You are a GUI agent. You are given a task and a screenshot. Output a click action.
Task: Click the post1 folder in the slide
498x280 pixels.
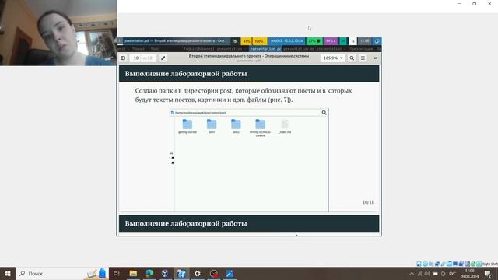coord(212,126)
